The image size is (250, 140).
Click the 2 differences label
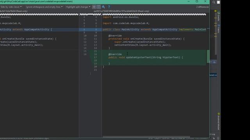click(202, 7)
